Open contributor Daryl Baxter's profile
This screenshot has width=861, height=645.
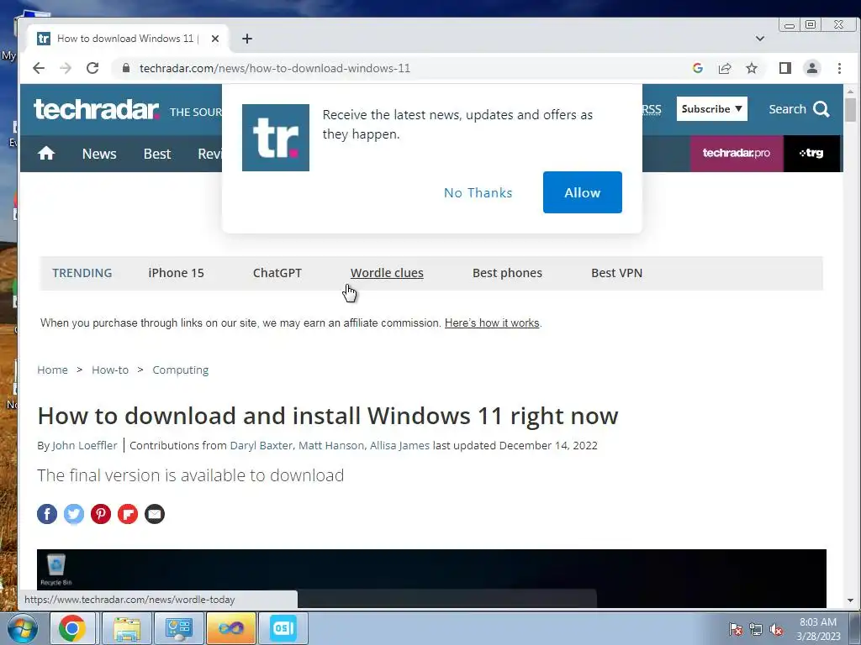[261, 445]
